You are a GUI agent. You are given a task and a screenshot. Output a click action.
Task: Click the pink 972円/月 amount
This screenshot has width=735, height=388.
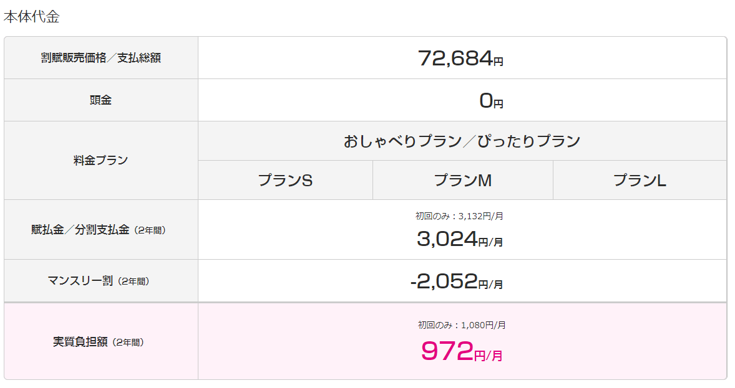click(462, 351)
